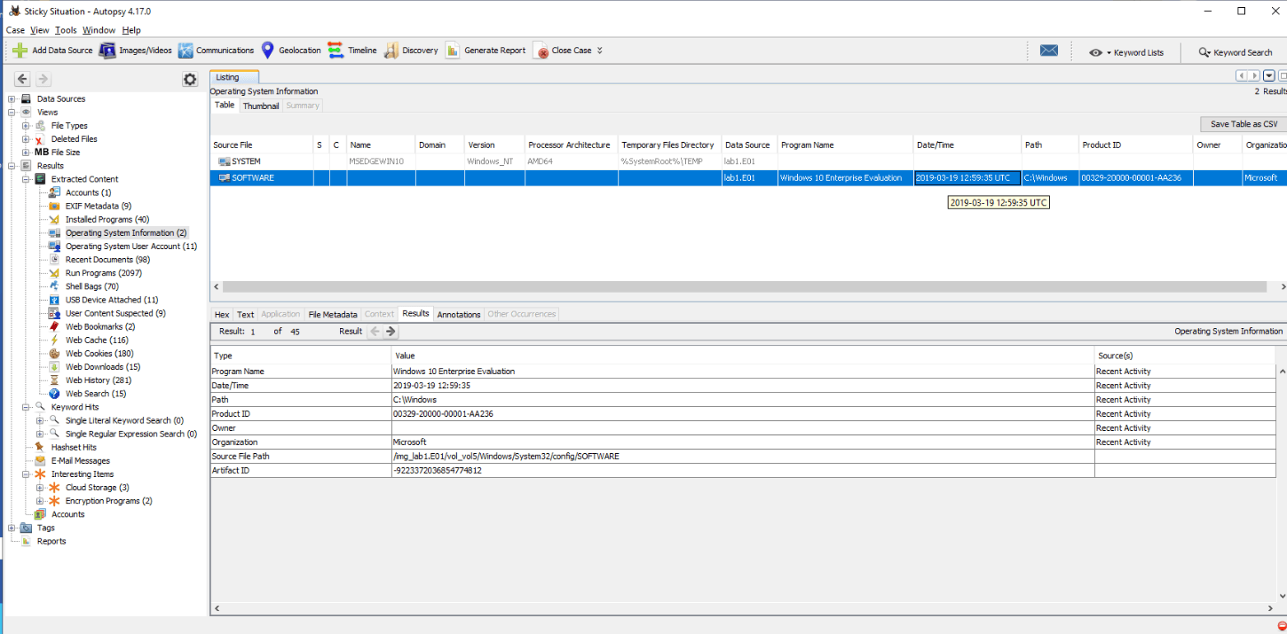Collapse the Extracted Content node

(x=26, y=179)
